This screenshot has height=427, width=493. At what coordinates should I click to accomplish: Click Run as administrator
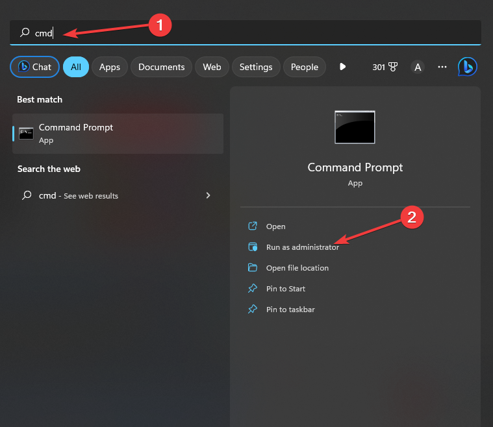[303, 247]
